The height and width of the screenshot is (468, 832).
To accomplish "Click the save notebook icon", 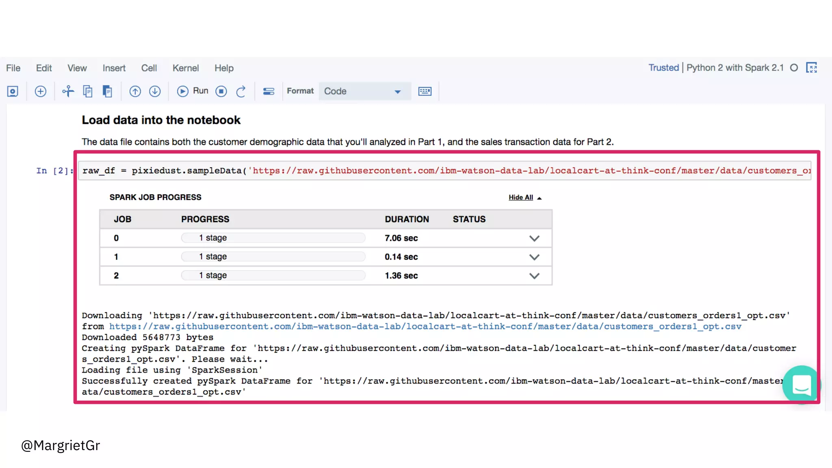I will point(13,91).
